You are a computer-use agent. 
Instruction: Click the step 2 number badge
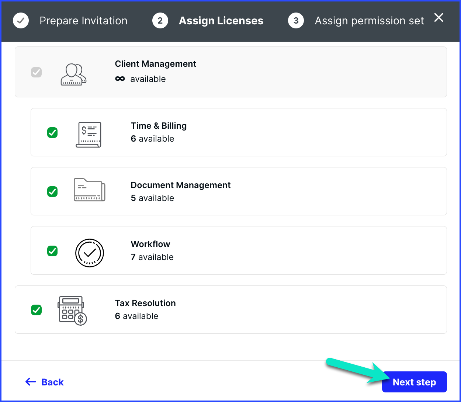pyautogui.click(x=160, y=21)
